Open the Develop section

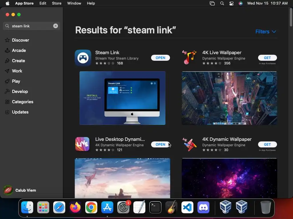pyautogui.click(x=20, y=91)
